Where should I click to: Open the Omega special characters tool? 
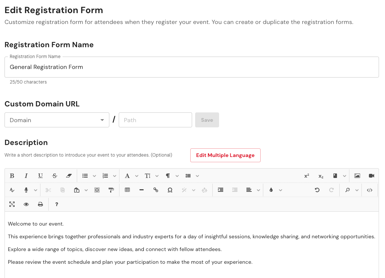click(170, 190)
